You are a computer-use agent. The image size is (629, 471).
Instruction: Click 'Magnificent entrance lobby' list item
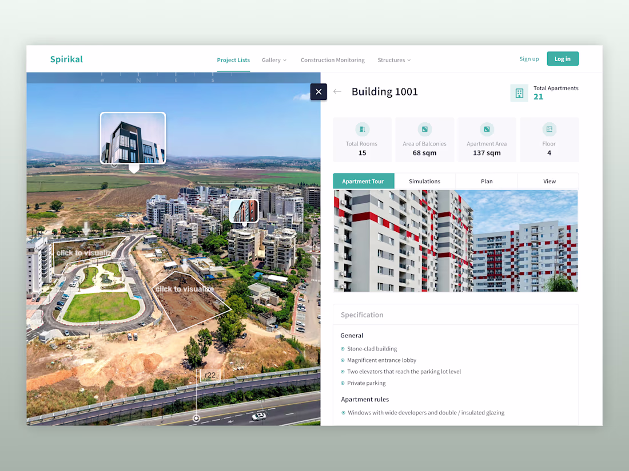[381, 360]
